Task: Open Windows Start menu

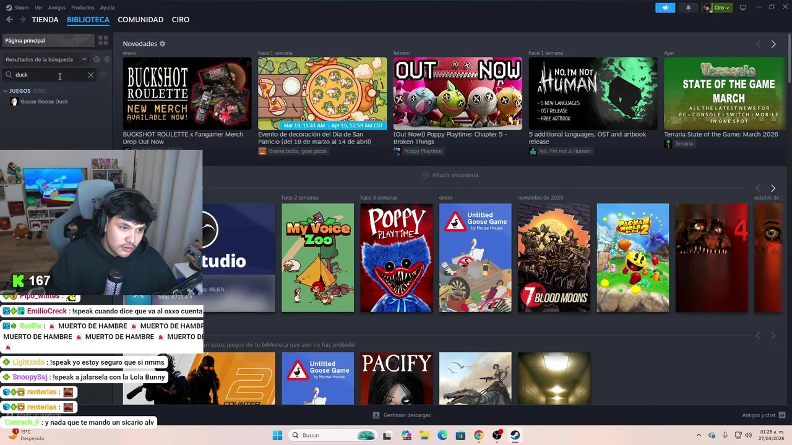Action: point(277,435)
